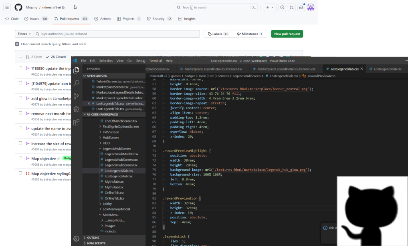Check the box for 'Map objective' Badg PR
The height and width of the screenshot is (246, 408).
(x=20, y=158)
